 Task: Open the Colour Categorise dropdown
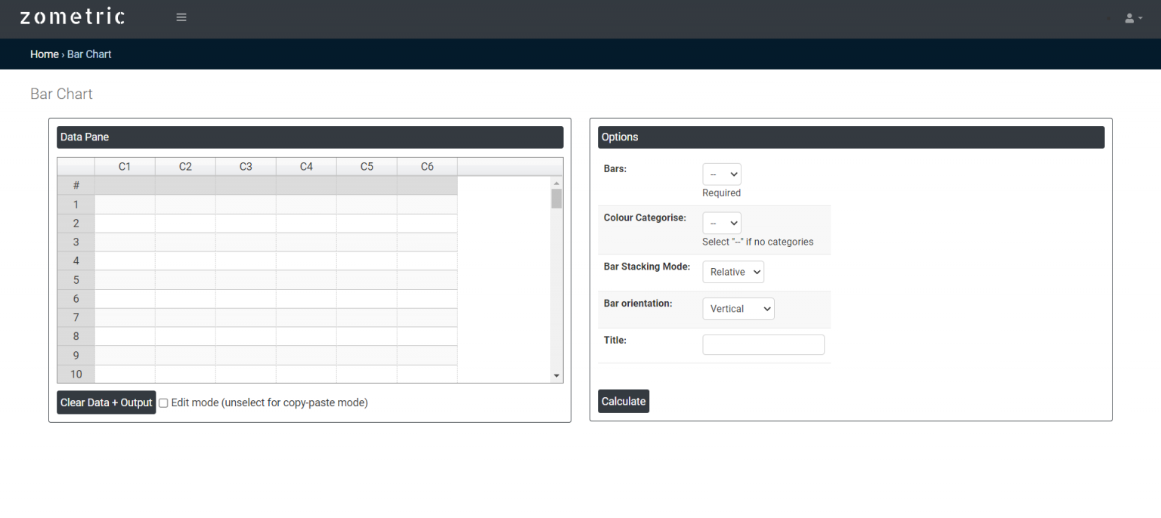point(721,223)
